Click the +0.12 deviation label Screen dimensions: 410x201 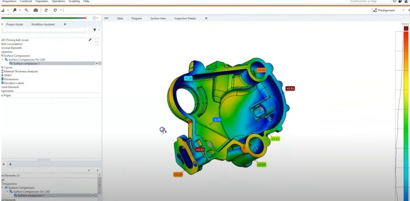point(275,139)
